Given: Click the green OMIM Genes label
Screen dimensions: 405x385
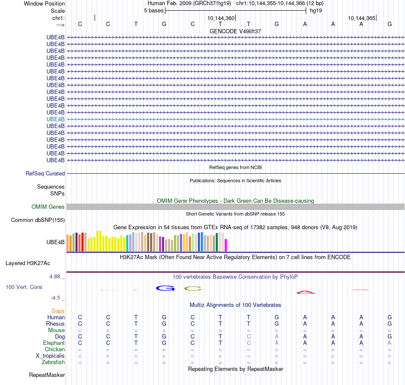Looking at the screenshot, I should click(48, 207).
